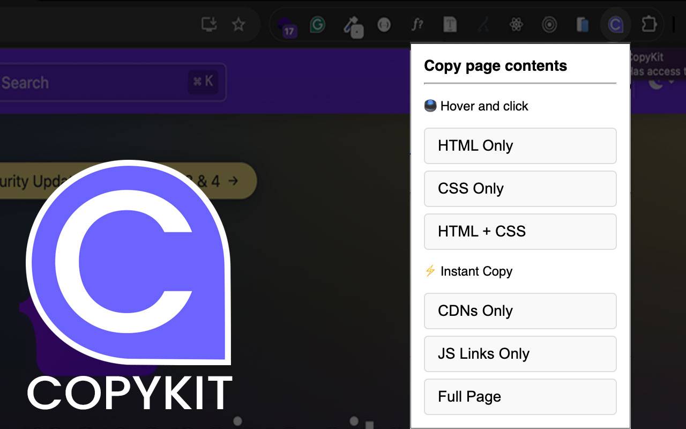Open the React DevTools atom icon

coord(516,25)
